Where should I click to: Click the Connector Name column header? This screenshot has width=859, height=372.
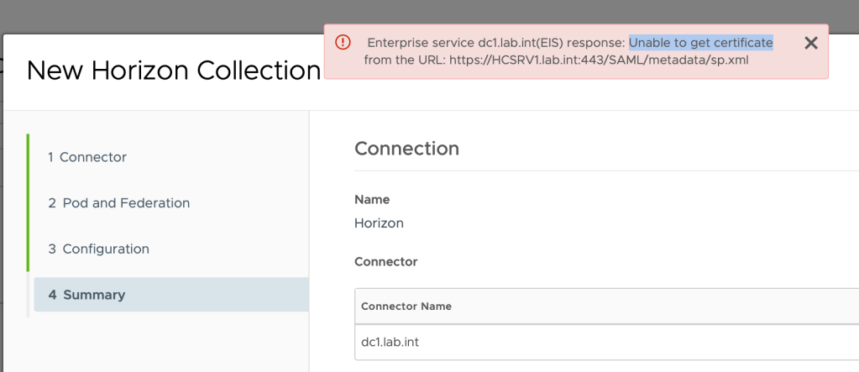coord(406,307)
